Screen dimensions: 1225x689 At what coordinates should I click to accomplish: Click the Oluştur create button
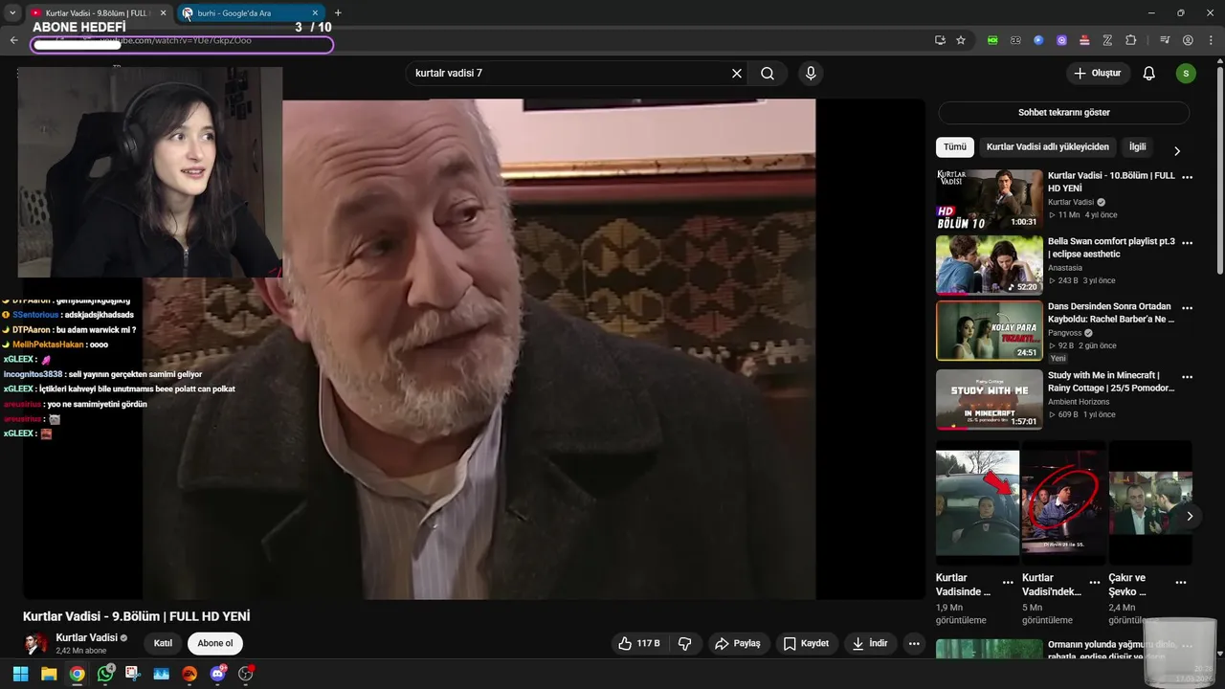pyautogui.click(x=1099, y=74)
